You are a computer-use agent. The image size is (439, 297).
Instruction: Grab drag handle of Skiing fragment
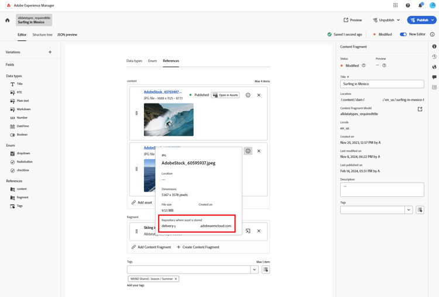[x=136, y=231]
